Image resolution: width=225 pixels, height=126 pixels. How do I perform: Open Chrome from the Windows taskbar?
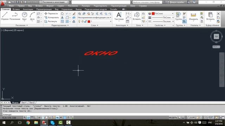(x=28, y=122)
